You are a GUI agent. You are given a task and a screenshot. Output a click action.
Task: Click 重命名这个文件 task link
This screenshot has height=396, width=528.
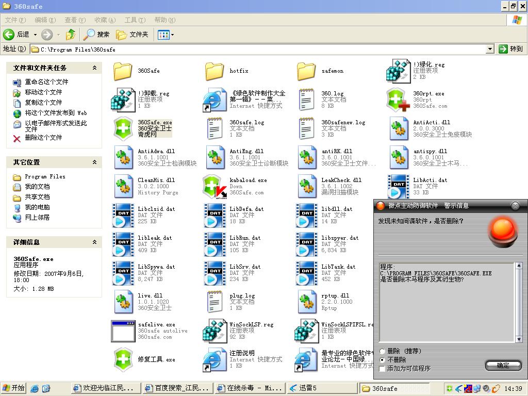(46, 82)
